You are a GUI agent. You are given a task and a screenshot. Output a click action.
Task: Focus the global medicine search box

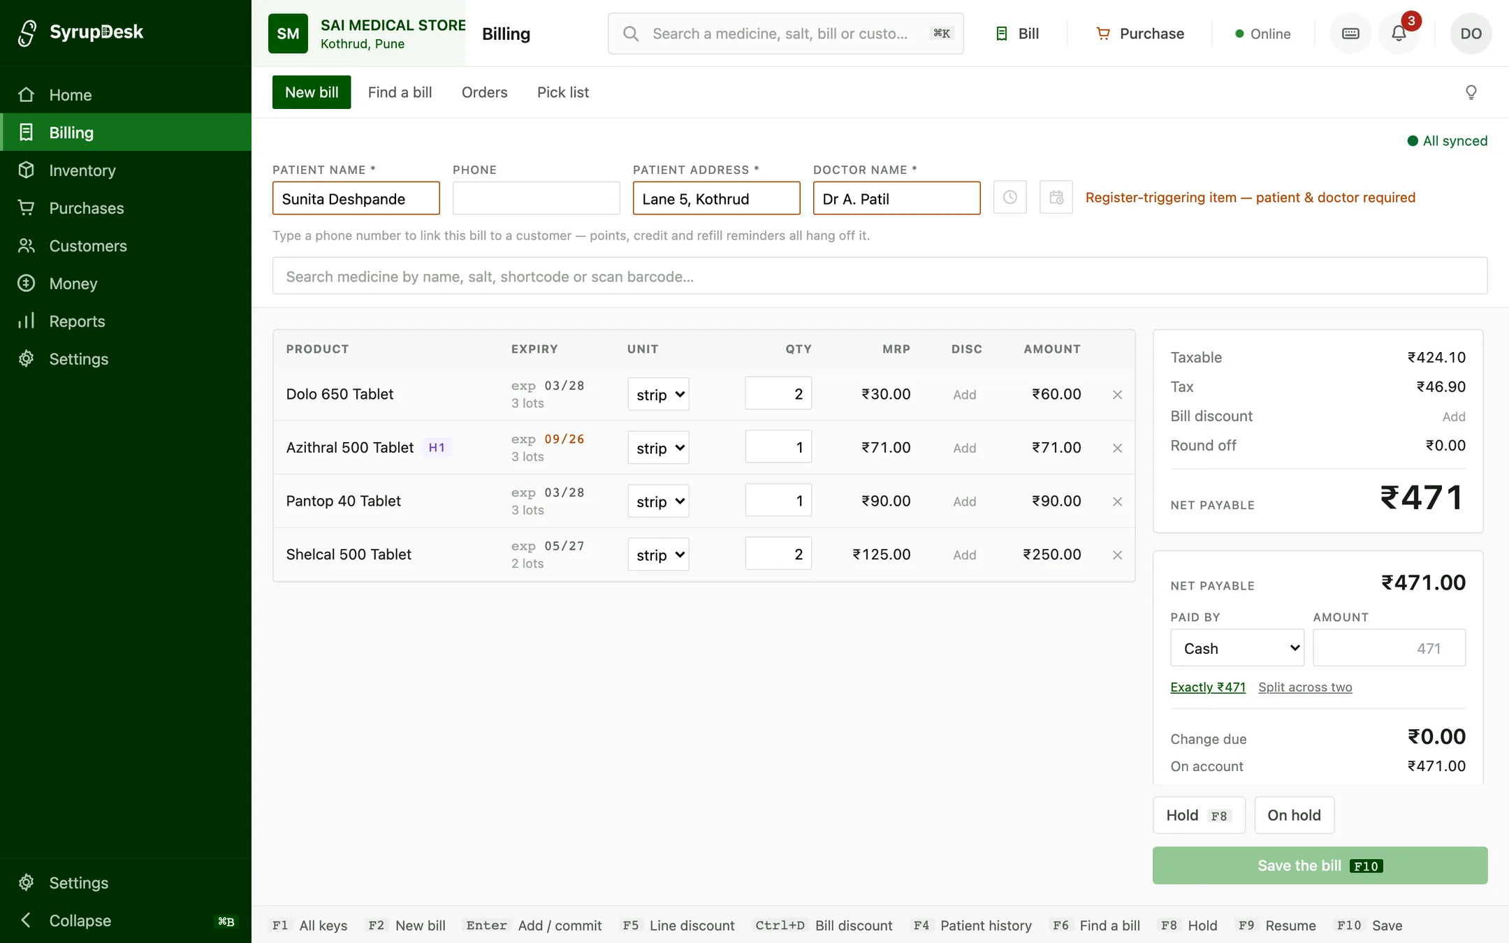tap(785, 34)
